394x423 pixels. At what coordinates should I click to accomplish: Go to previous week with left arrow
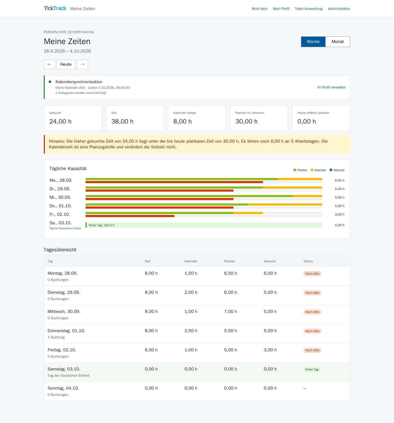[50, 64]
